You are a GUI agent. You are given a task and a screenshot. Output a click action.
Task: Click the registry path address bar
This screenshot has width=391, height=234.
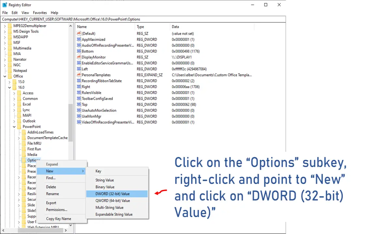pos(143,19)
